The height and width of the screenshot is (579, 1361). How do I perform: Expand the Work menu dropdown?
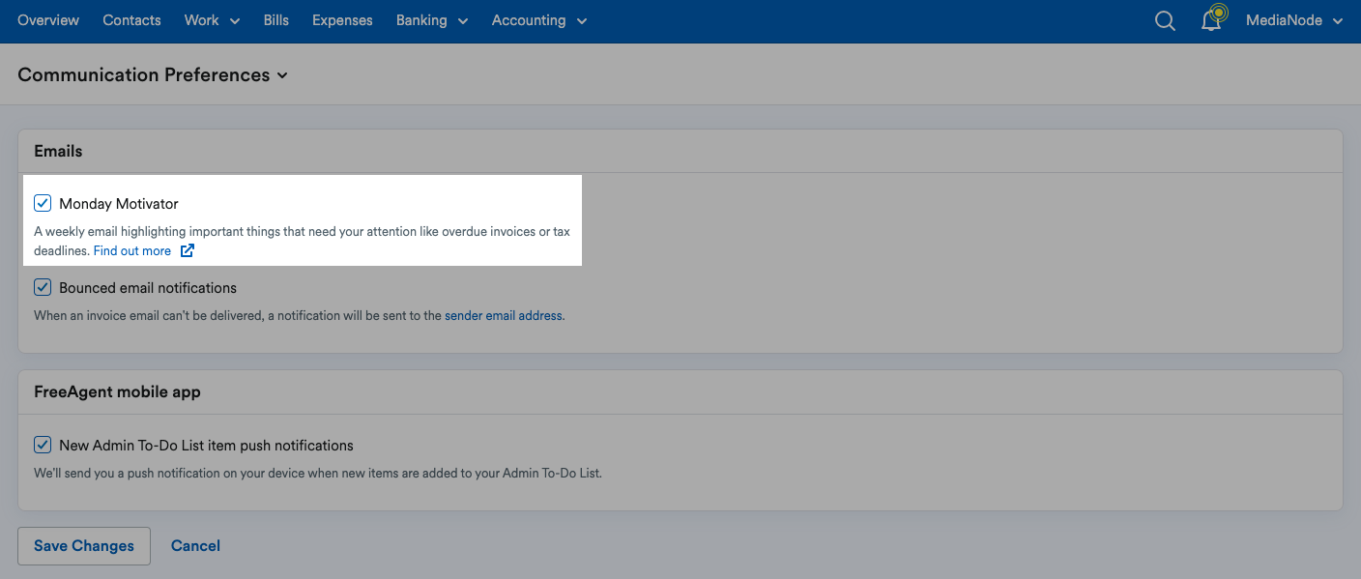coord(212,20)
